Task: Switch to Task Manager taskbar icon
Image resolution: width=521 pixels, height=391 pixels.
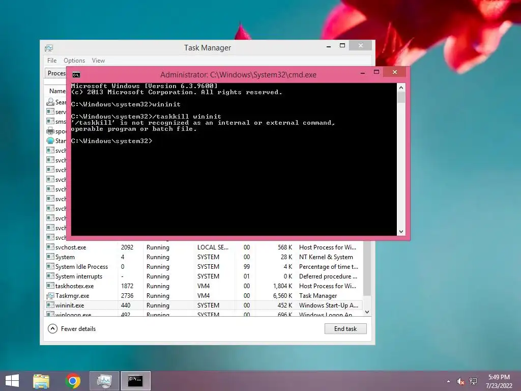Action: click(x=104, y=381)
